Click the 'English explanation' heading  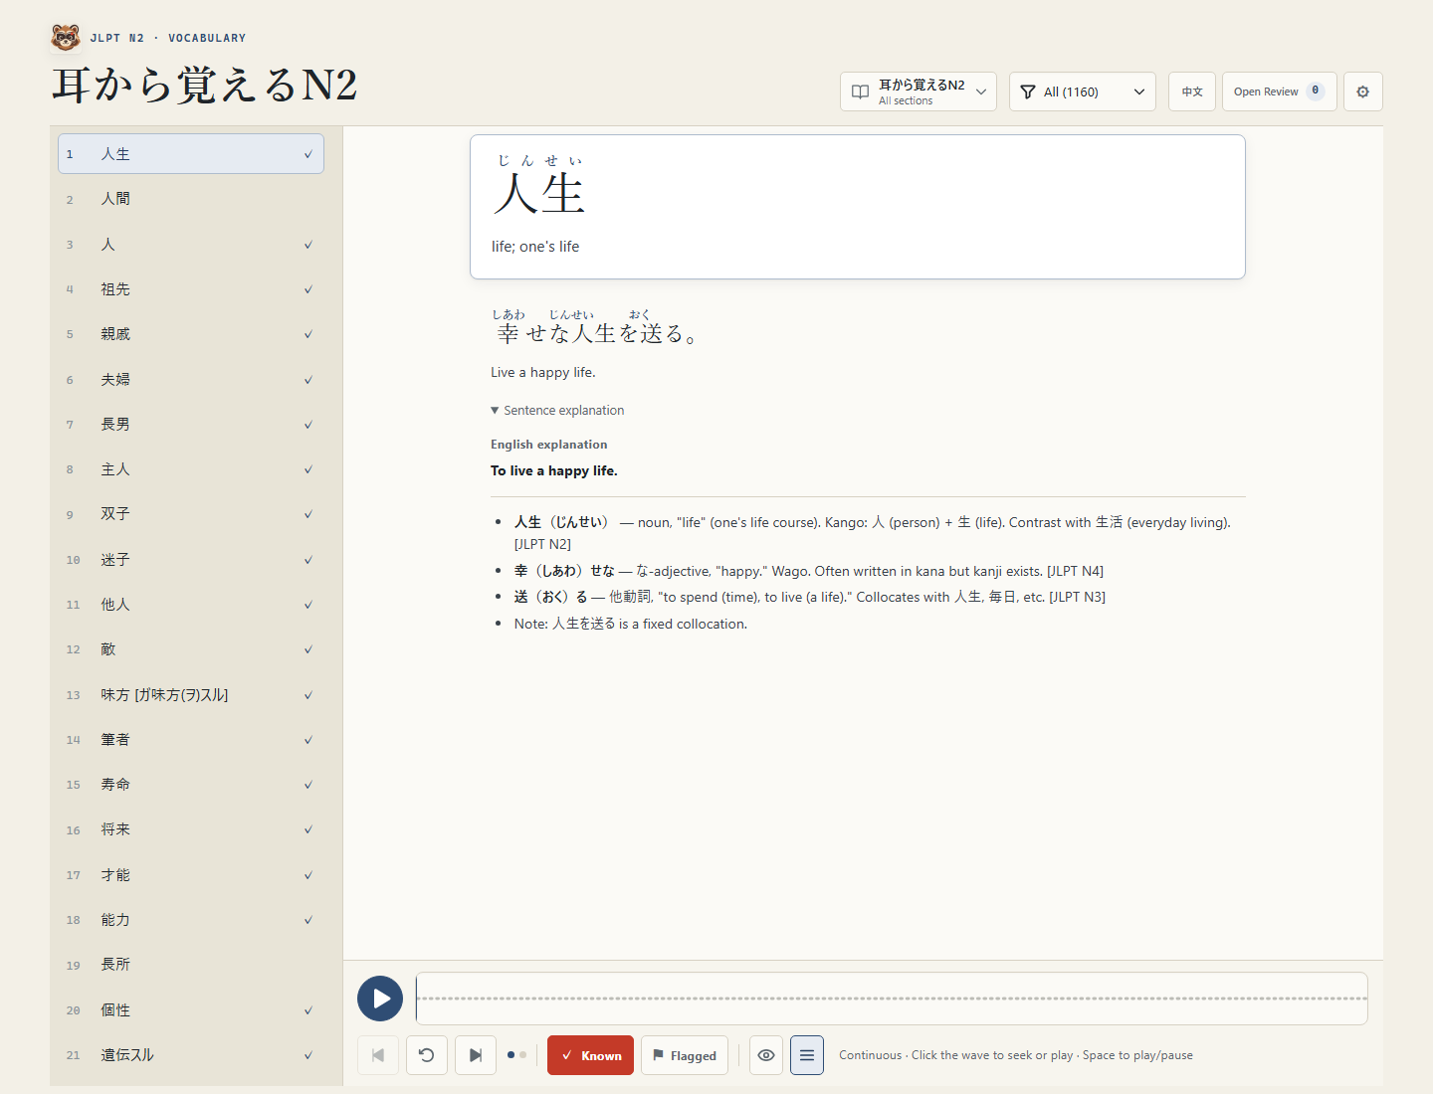point(548,445)
